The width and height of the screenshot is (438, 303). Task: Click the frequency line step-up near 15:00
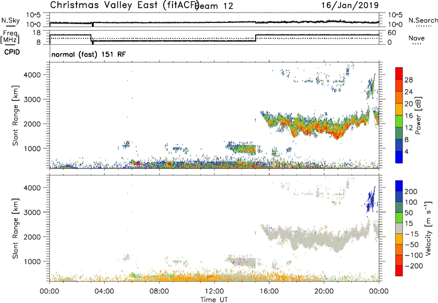click(256, 38)
